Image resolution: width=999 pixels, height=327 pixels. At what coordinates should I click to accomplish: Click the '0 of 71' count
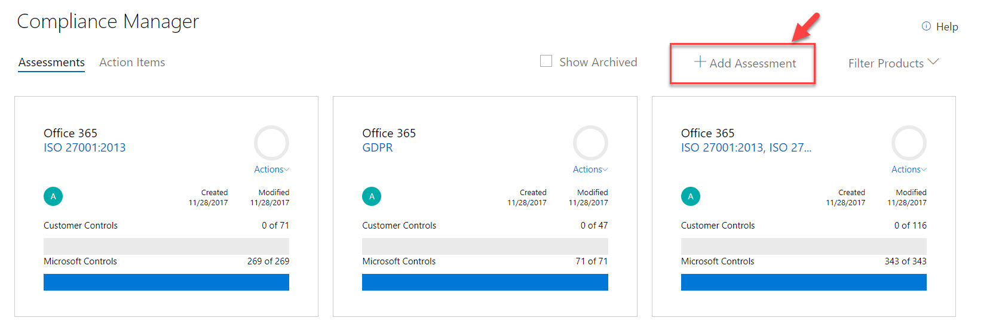point(275,226)
